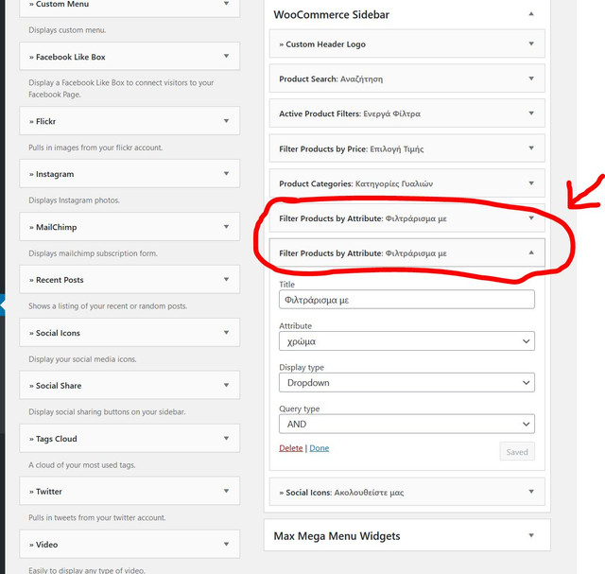Click 'Pulls in images from your flickr account.'
This screenshot has height=574, width=605.
click(x=95, y=148)
